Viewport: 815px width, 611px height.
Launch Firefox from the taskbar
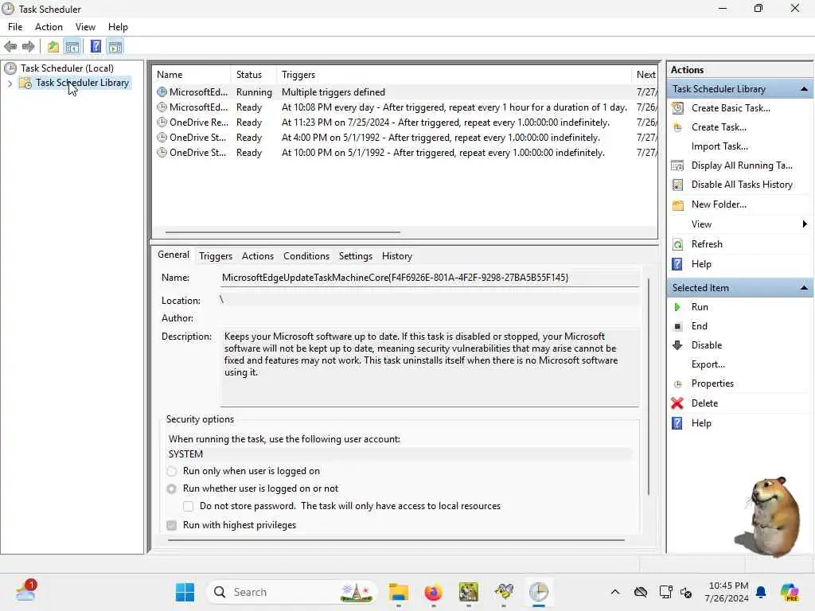(434, 592)
